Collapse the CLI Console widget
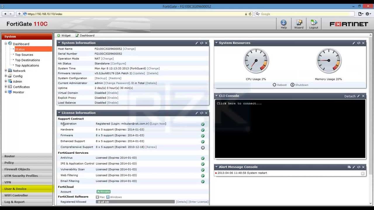 [x=217, y=96]
